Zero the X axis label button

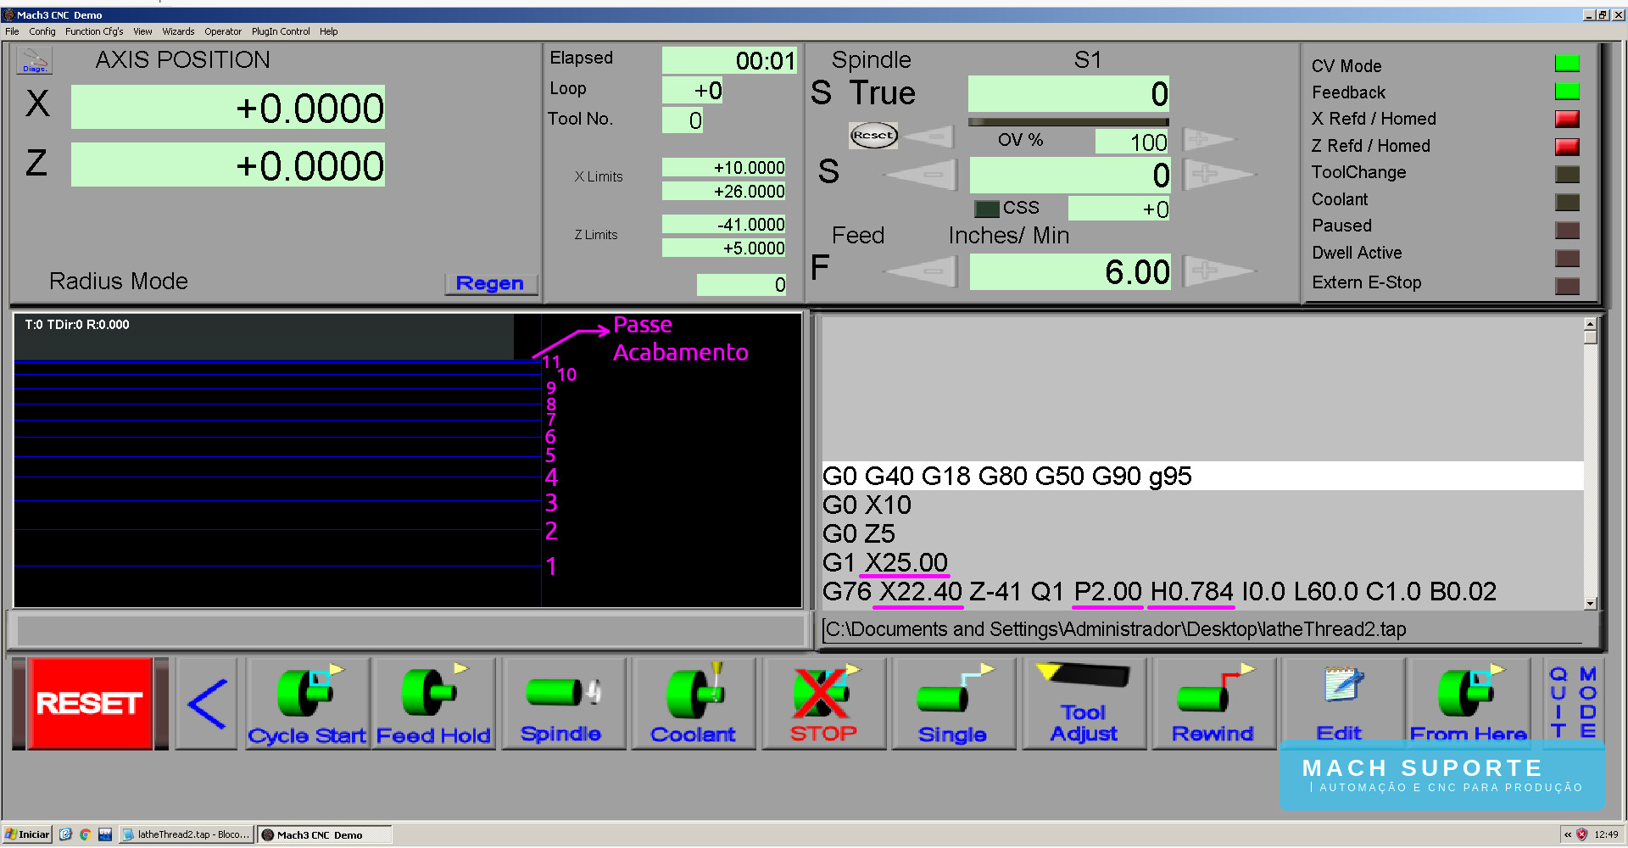pyautogui.click(x=37, y=103)
